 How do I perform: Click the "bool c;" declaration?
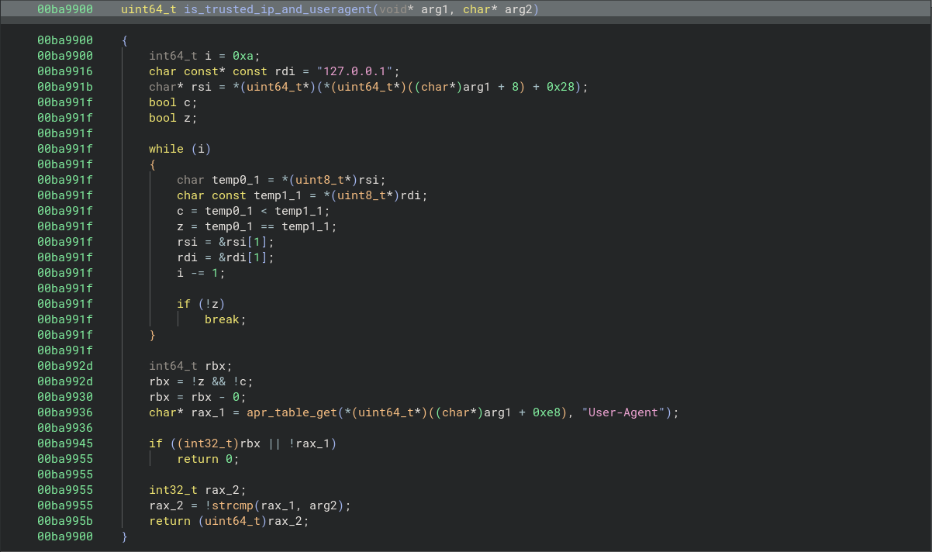(174, 102)
